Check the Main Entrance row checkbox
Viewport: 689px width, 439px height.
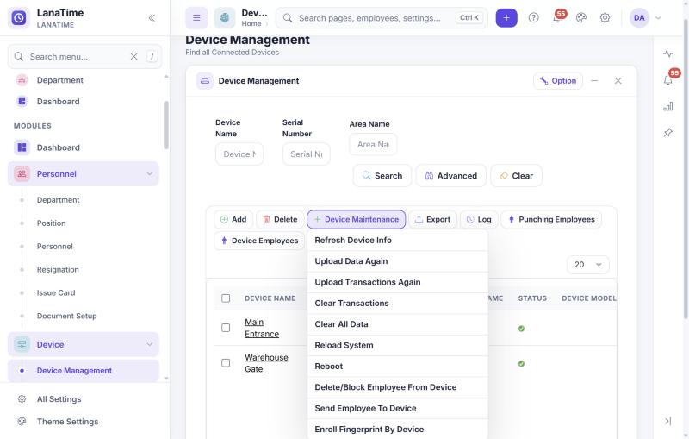pos(226,328)
